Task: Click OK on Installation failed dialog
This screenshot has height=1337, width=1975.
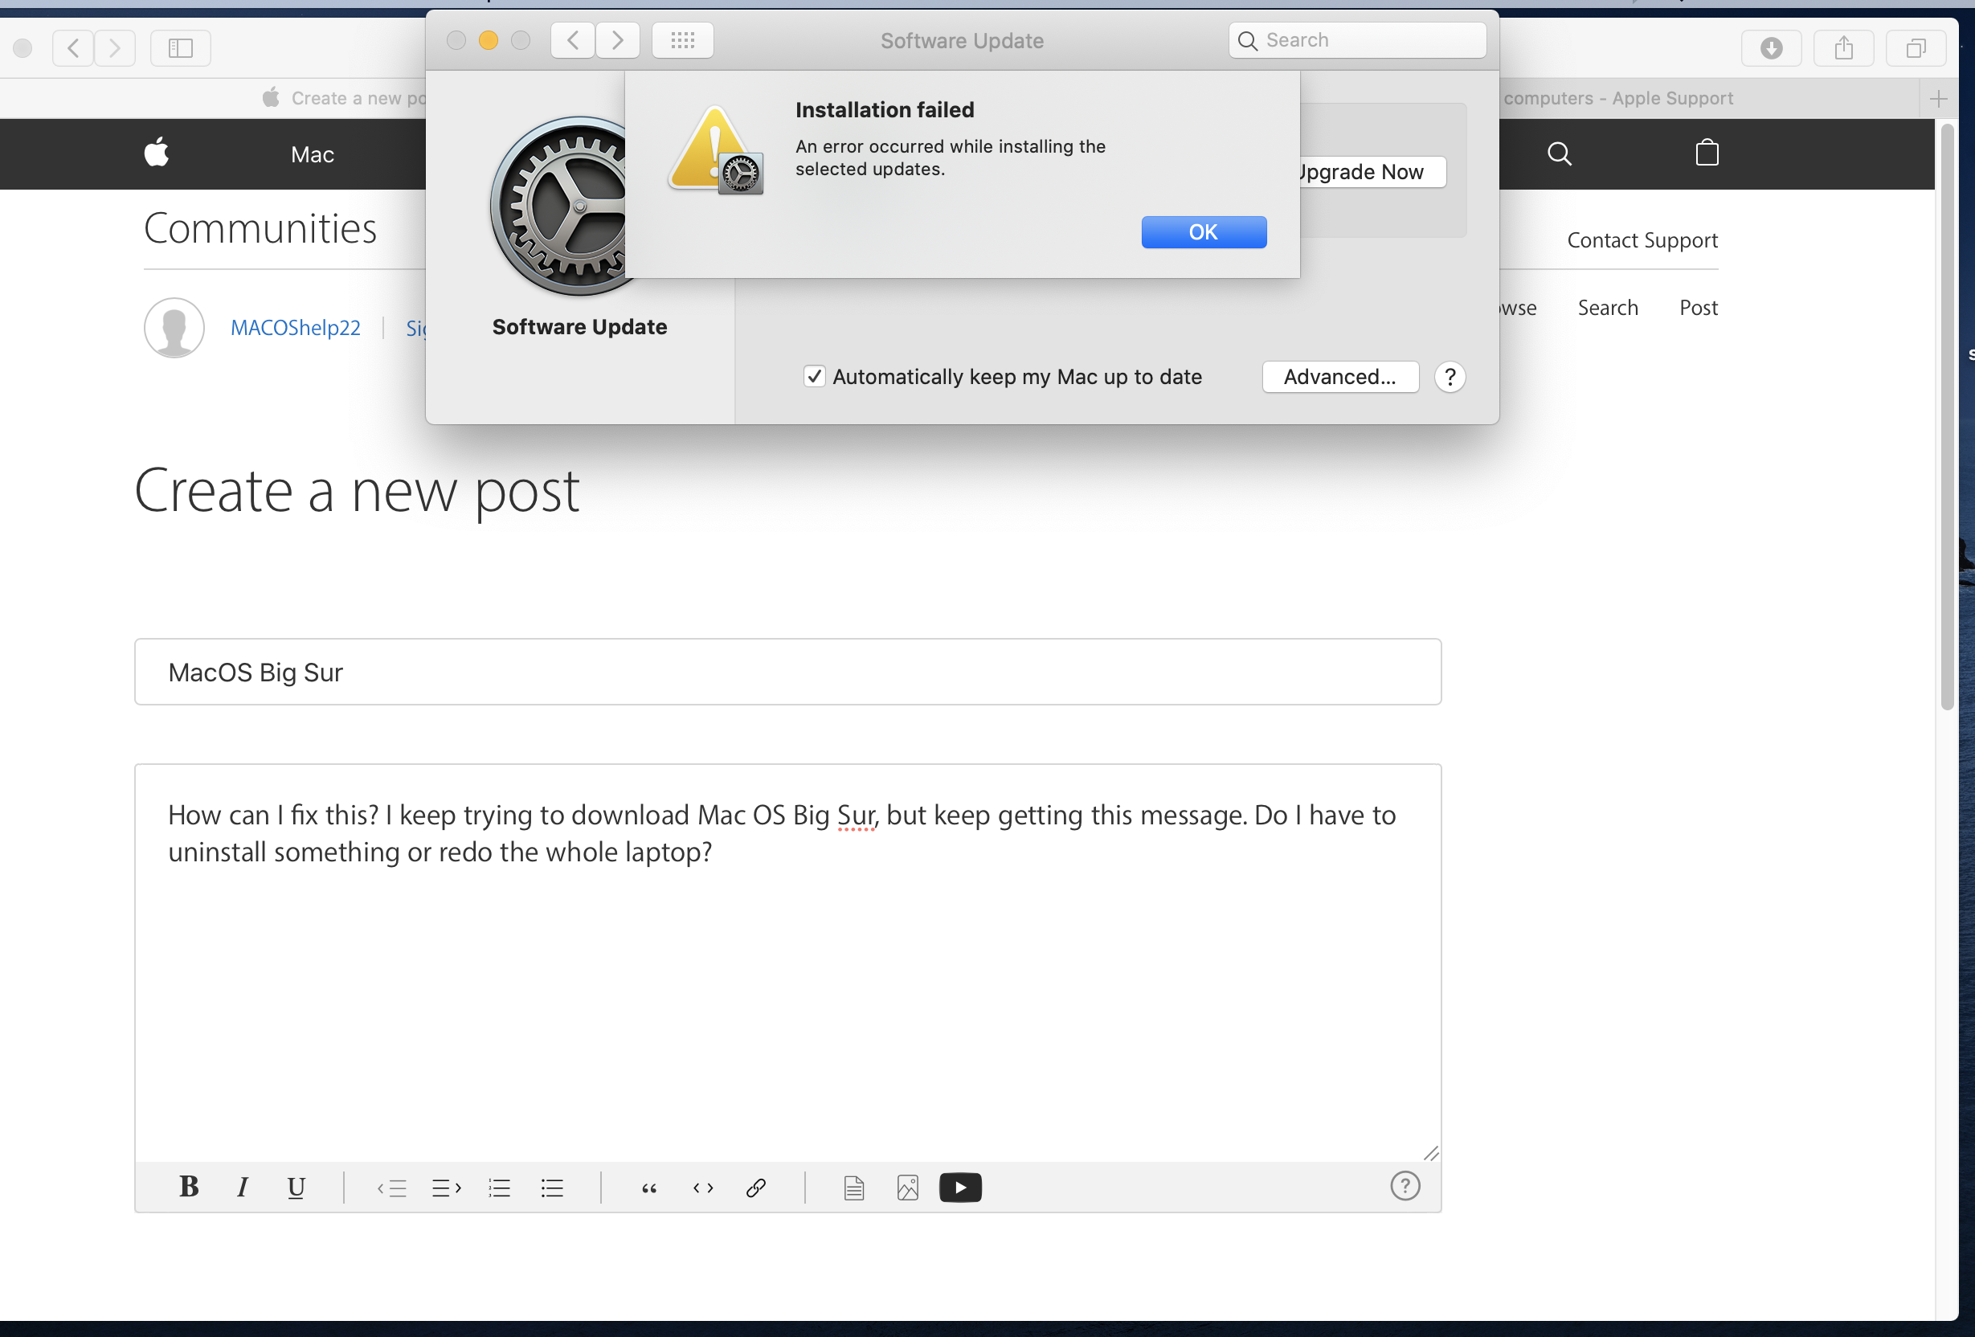Action: [1204, 232]
